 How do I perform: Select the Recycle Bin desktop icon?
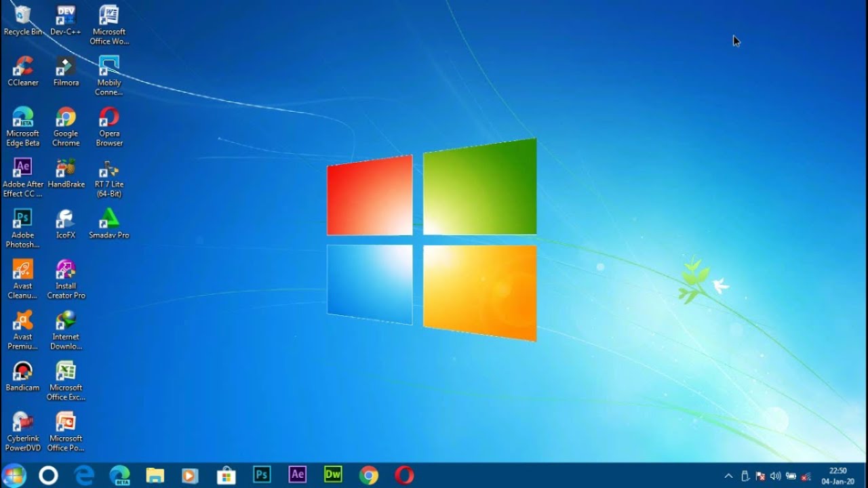point(22,21)
